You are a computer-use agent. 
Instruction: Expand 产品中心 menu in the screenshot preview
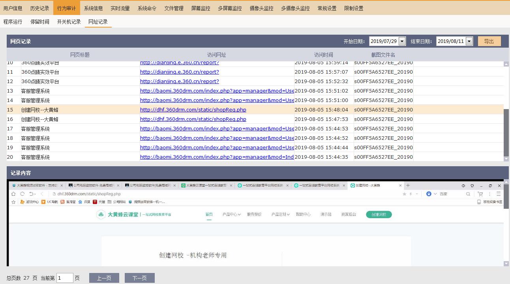(x=231, y=215)
